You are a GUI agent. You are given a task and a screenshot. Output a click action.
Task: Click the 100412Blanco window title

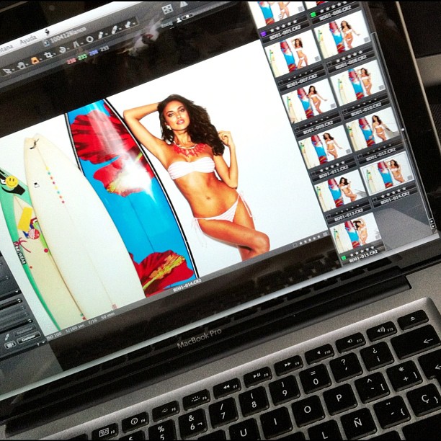click(x=68, y=34)
